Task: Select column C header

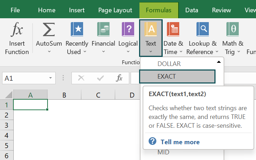Action: click(x=98, y=95)
